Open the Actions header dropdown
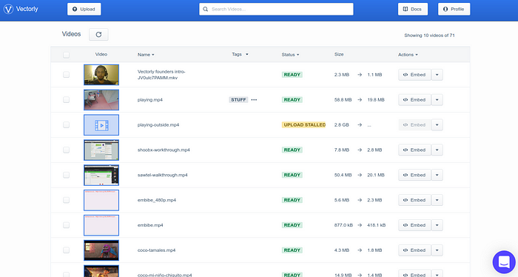The width and height of the screenshot is (518, 277). coord(408,55)
